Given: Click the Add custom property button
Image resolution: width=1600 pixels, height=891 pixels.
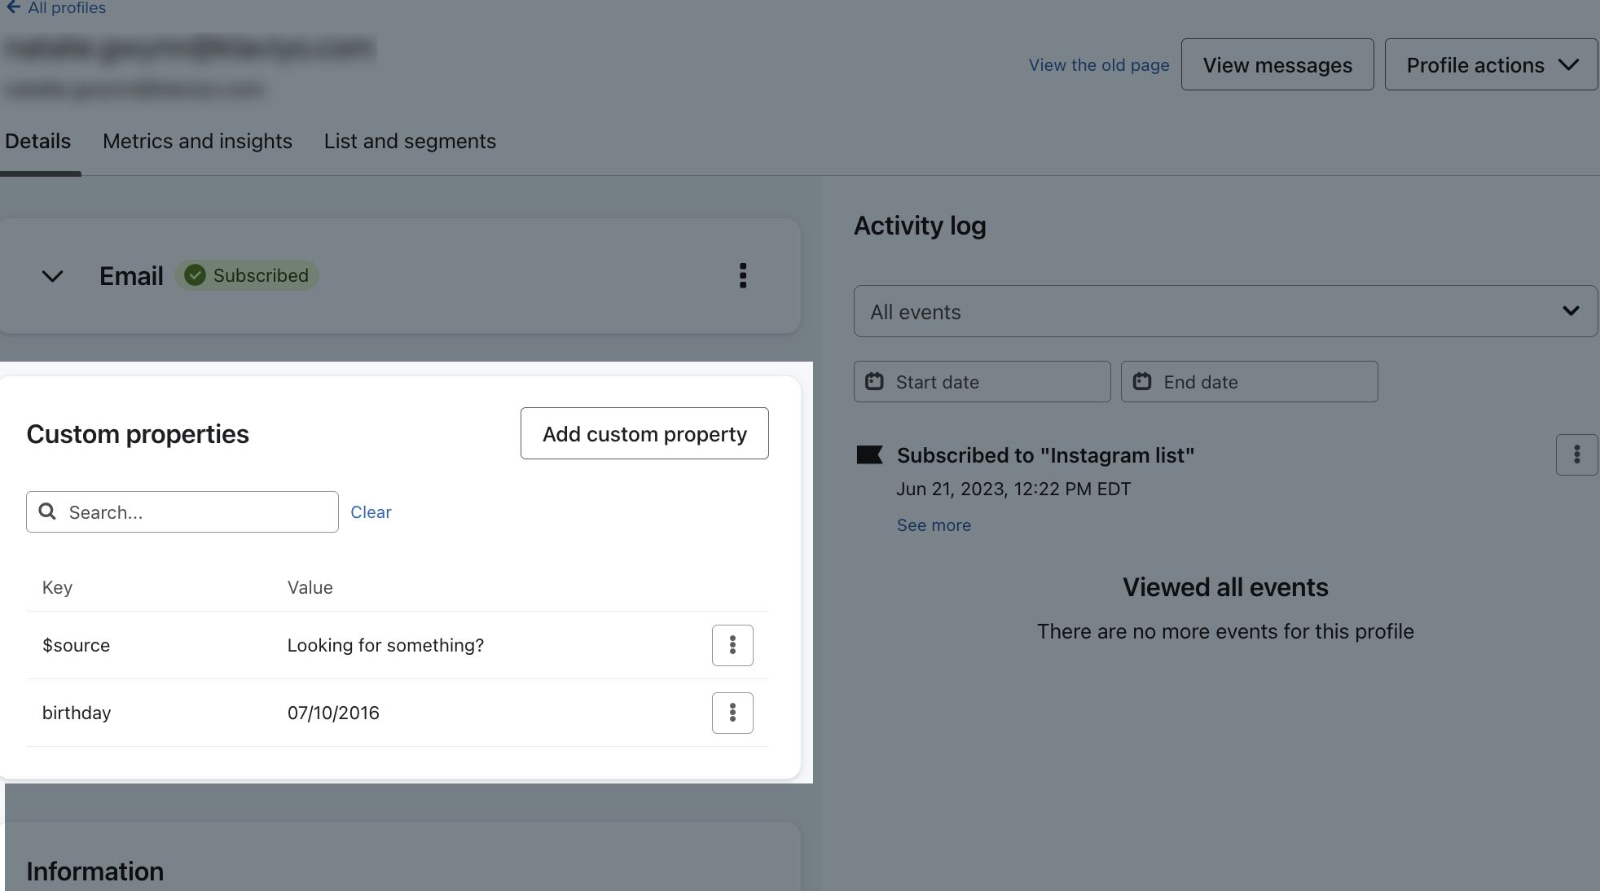Looking at the screenshot, I should [x=644, y=432].
